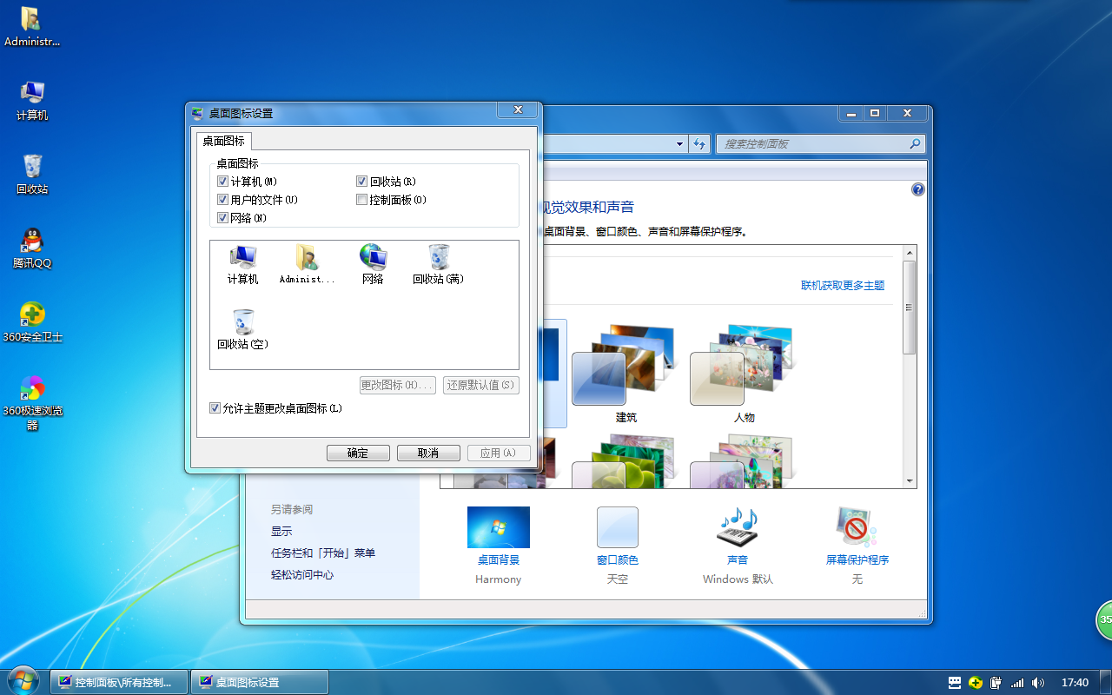The image size is (1112, 695).
Task: Select the 360安全卫士 desktop shortcut
Action: pyautogui.click(x=32, y=321)
